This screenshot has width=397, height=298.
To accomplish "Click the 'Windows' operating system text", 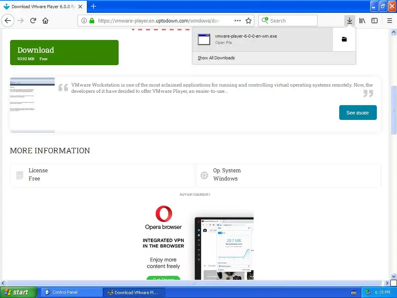I will click(x=225, y=178).
